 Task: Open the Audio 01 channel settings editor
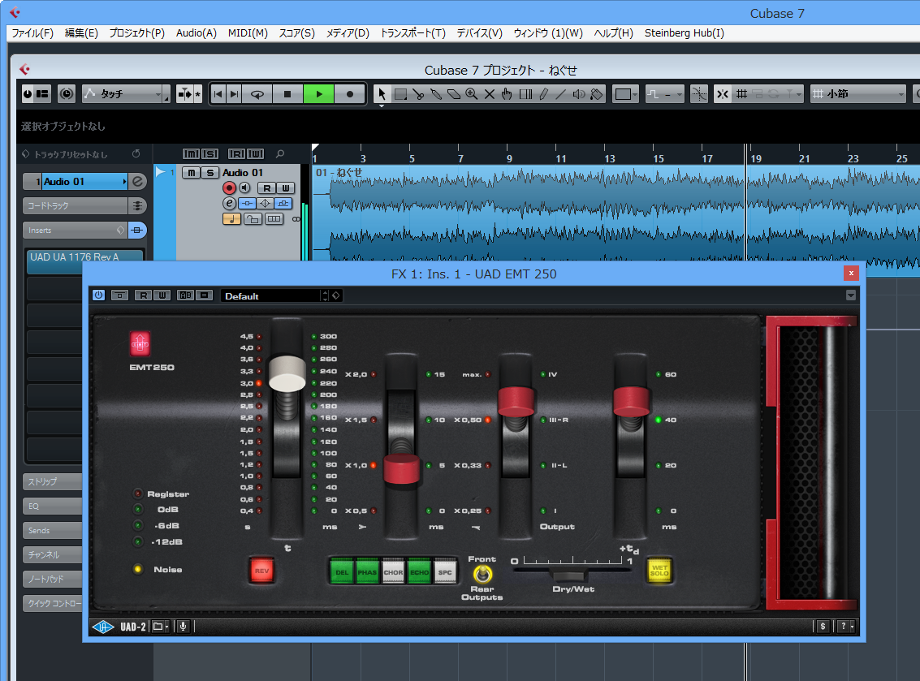(230, 203)
